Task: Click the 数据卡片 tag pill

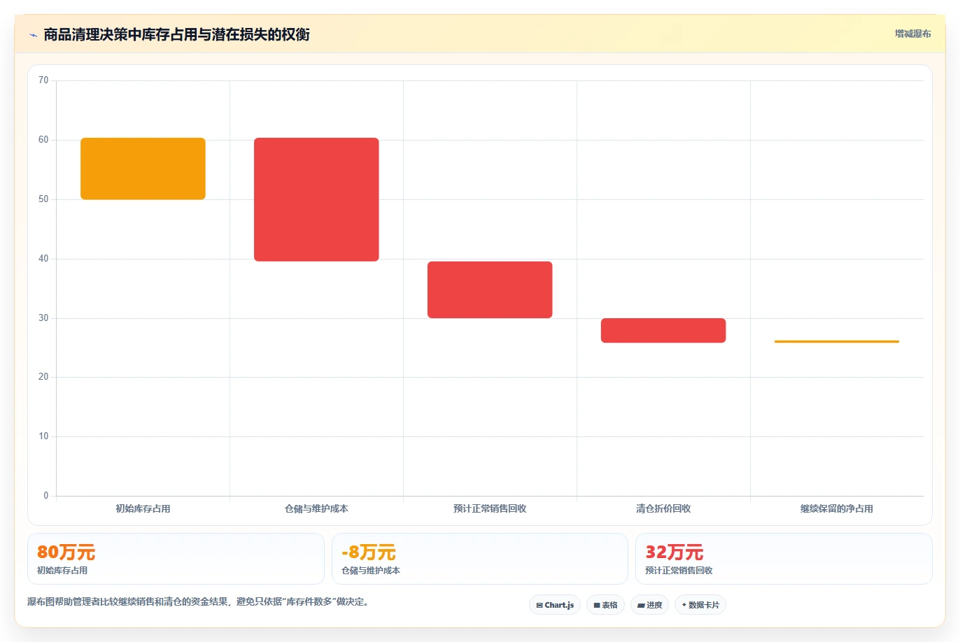Action: (x=700, y=605)
